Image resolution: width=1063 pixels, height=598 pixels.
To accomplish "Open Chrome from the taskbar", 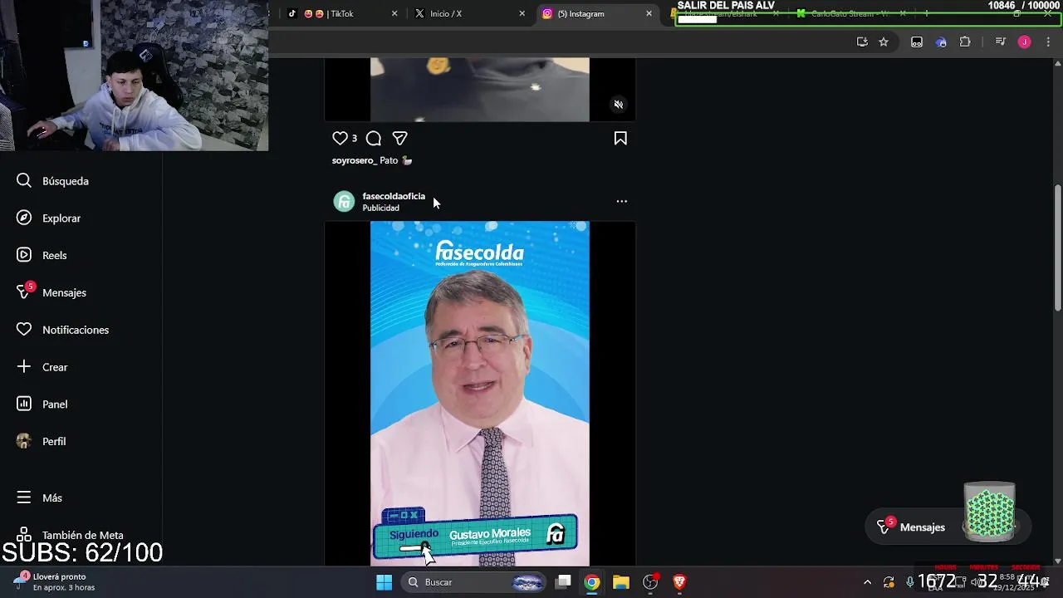I will pyautogui.click(x=591, y=582).
